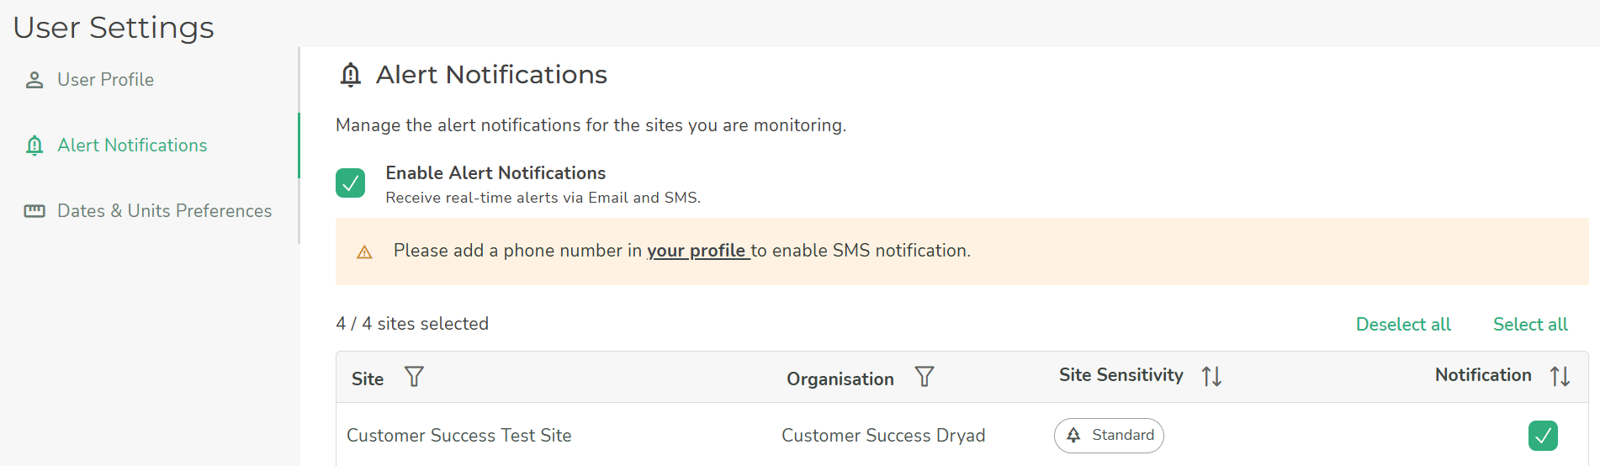1600x466 pixels.
Task: Follow the "your profile" link
Action: (x=697, y=251)
